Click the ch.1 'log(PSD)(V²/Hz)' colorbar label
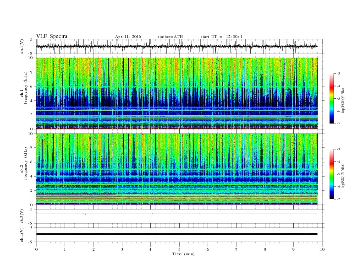The height and width of the screenshot is (280, 363). (x=343, y=100)
